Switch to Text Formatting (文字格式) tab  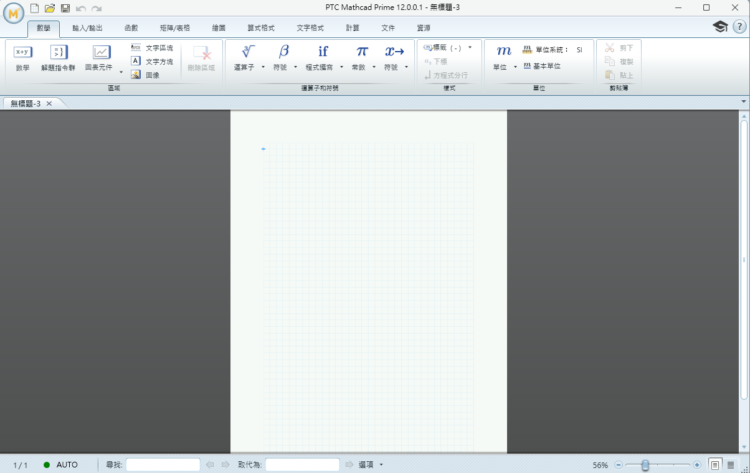coord(310,29)
